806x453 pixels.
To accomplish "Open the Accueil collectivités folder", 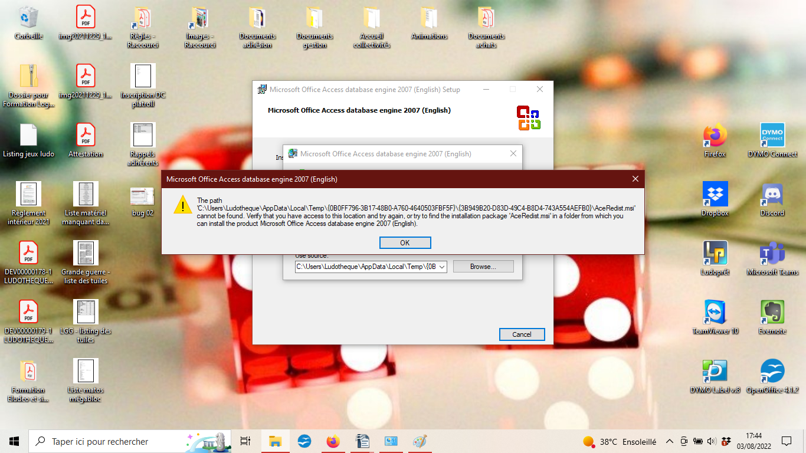I will (x=372, y=27).
